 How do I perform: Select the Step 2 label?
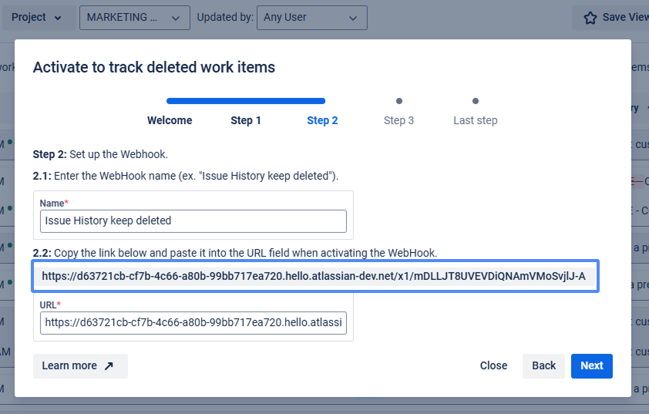click(322, 120)
